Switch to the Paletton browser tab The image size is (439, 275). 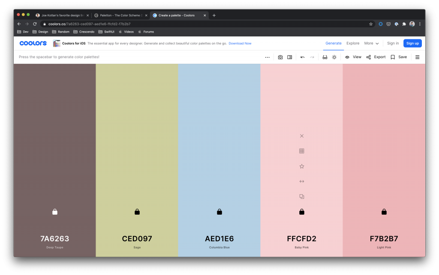120,15
